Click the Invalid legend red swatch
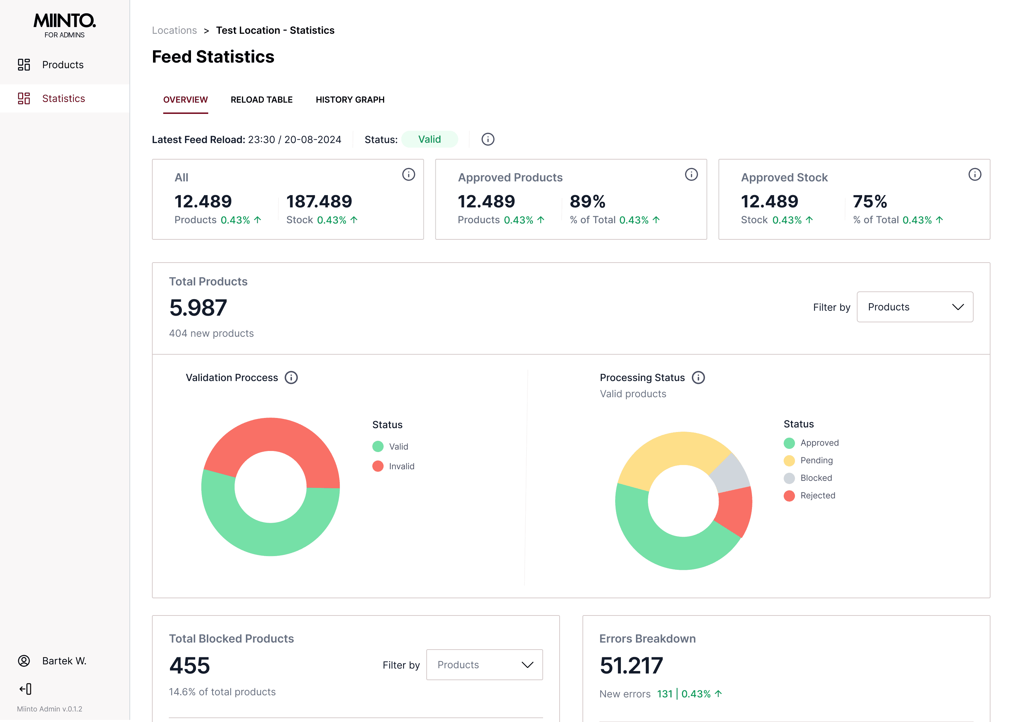 pos(378,466)
